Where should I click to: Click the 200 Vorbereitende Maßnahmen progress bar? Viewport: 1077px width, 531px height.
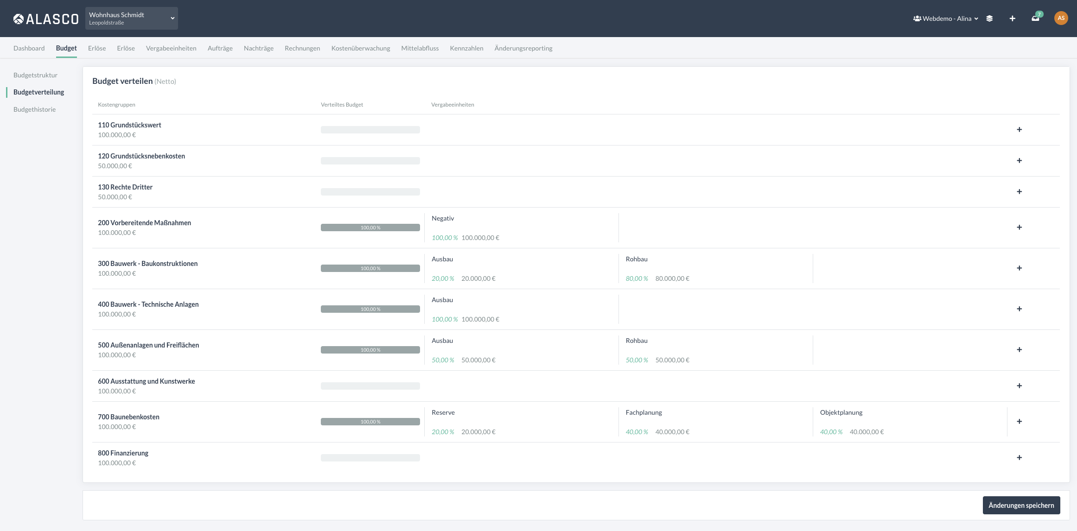(x=370, y=228)
